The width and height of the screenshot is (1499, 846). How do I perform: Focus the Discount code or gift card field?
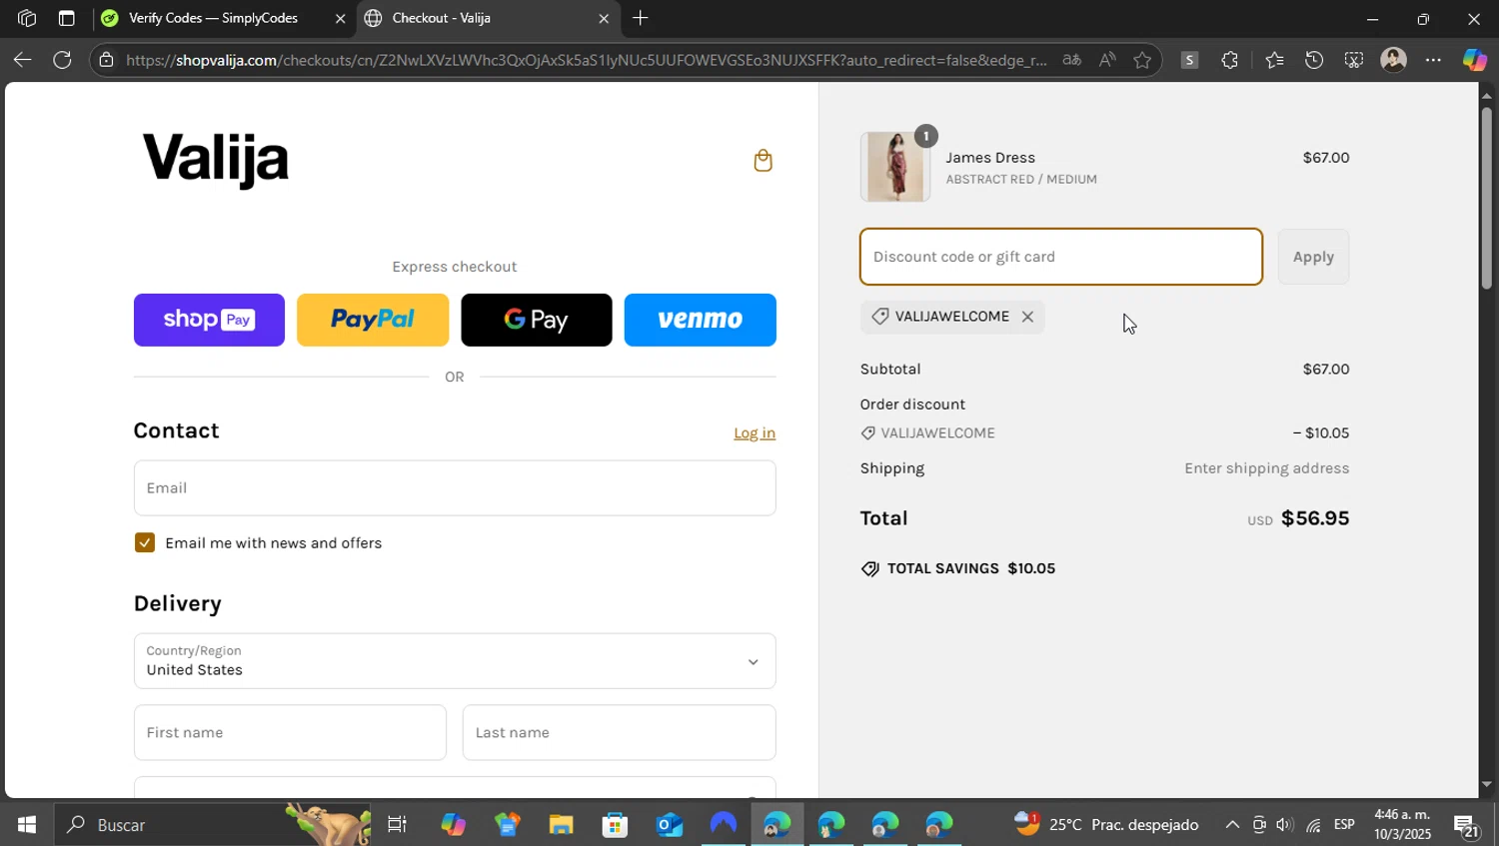click(1061, 257)
